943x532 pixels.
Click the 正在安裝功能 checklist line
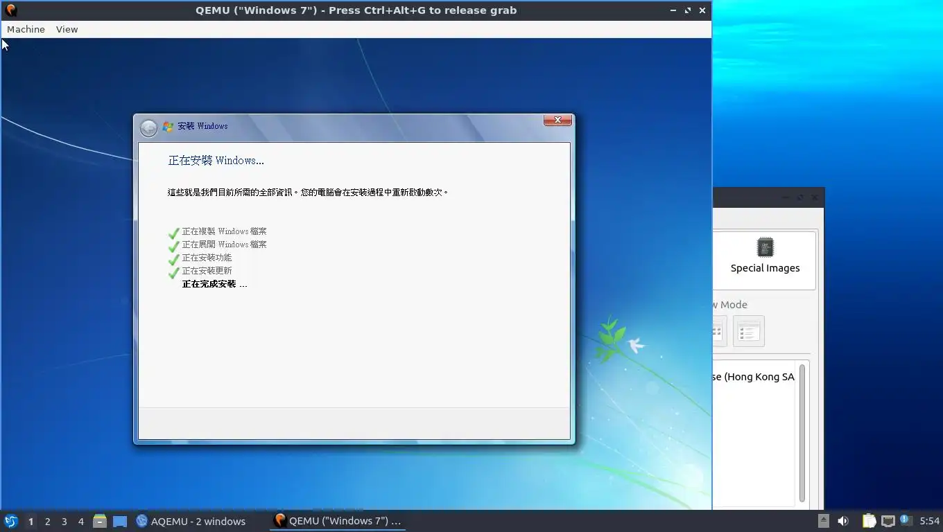(207, 258)
